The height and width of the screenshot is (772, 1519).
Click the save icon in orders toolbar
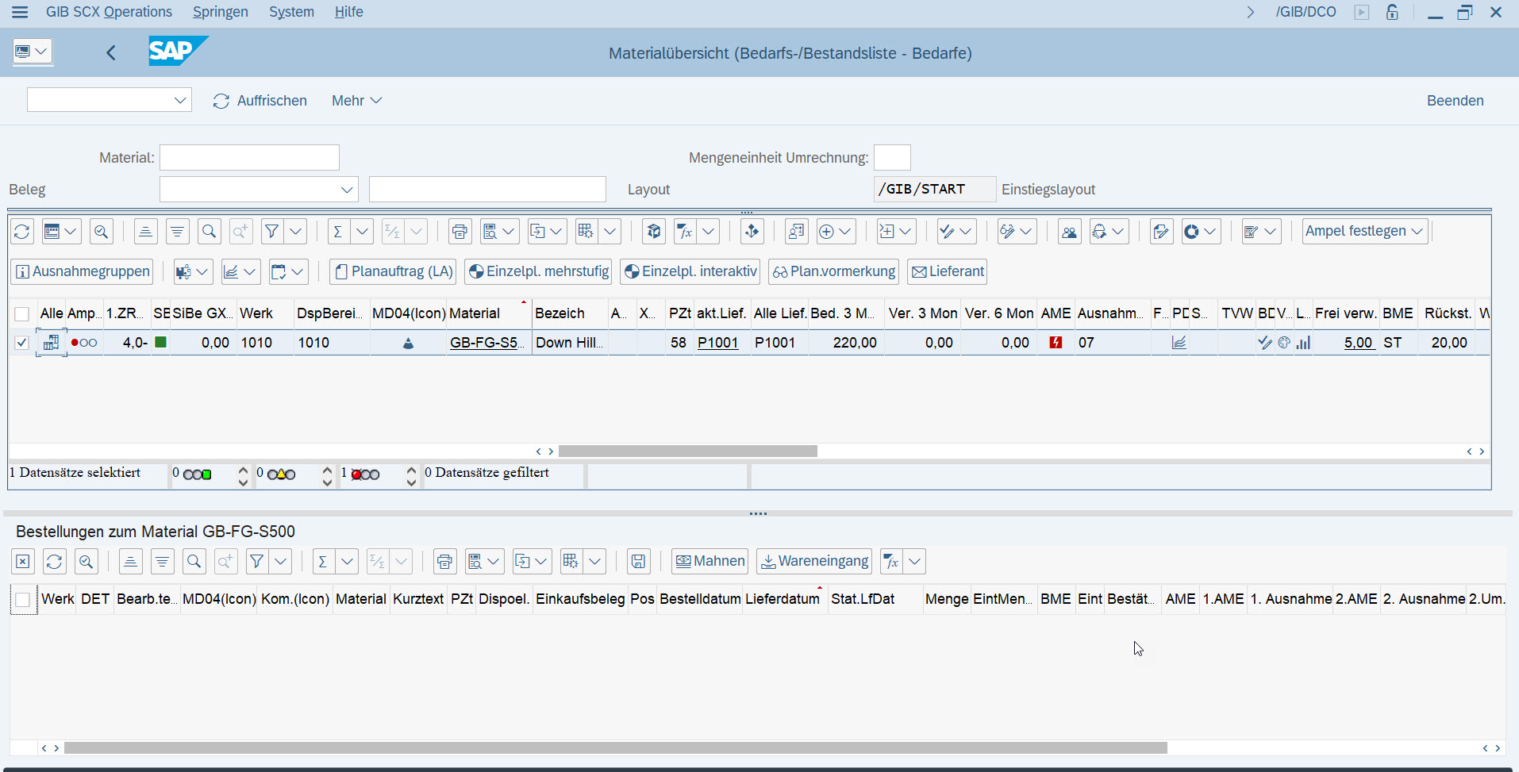point(638,562)
